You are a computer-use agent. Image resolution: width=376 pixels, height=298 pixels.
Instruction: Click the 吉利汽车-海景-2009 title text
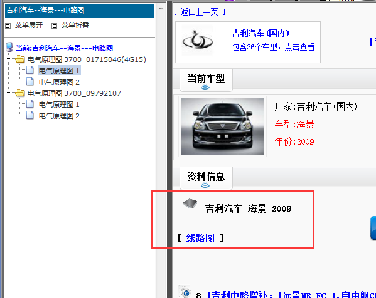click(248, 208)
